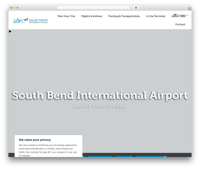Expand the English language selector

pyautogui.click(x=181, y=15)
